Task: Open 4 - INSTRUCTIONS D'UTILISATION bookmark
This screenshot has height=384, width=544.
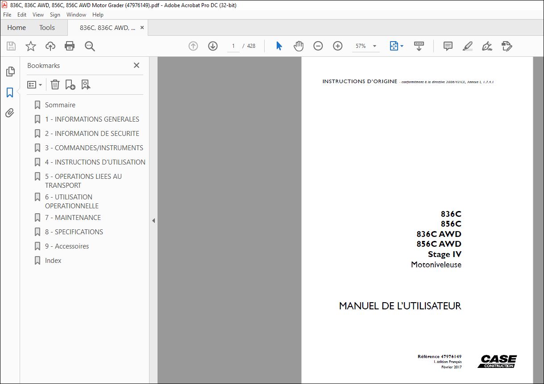Action: (95, 162)
